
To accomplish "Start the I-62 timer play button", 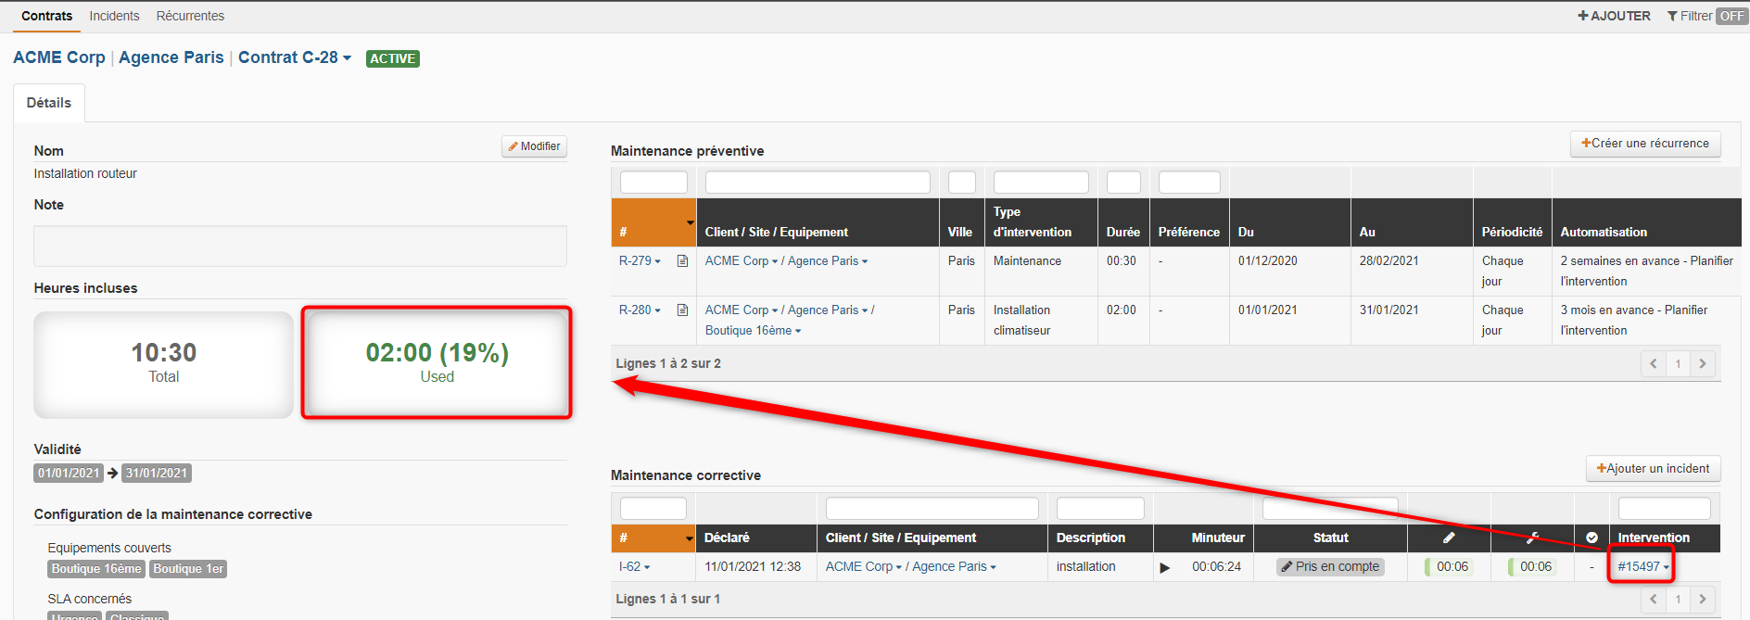I will click(x=1165, y=567).
